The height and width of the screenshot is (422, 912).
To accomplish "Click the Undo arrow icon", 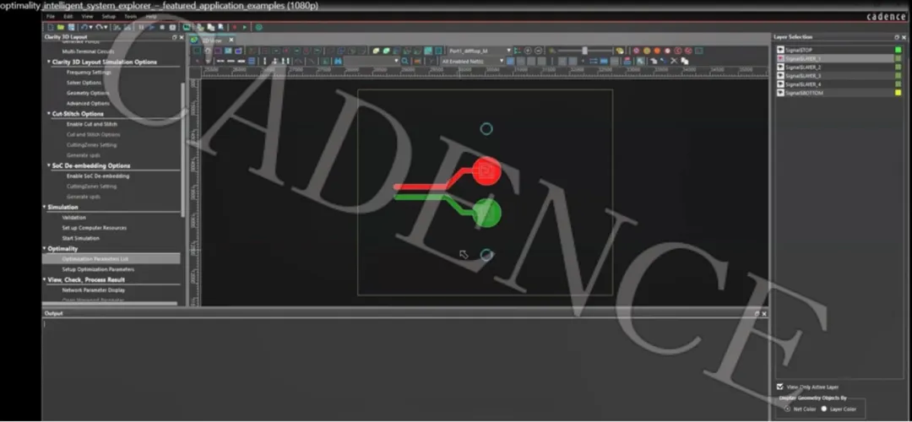I will (85, 27).
